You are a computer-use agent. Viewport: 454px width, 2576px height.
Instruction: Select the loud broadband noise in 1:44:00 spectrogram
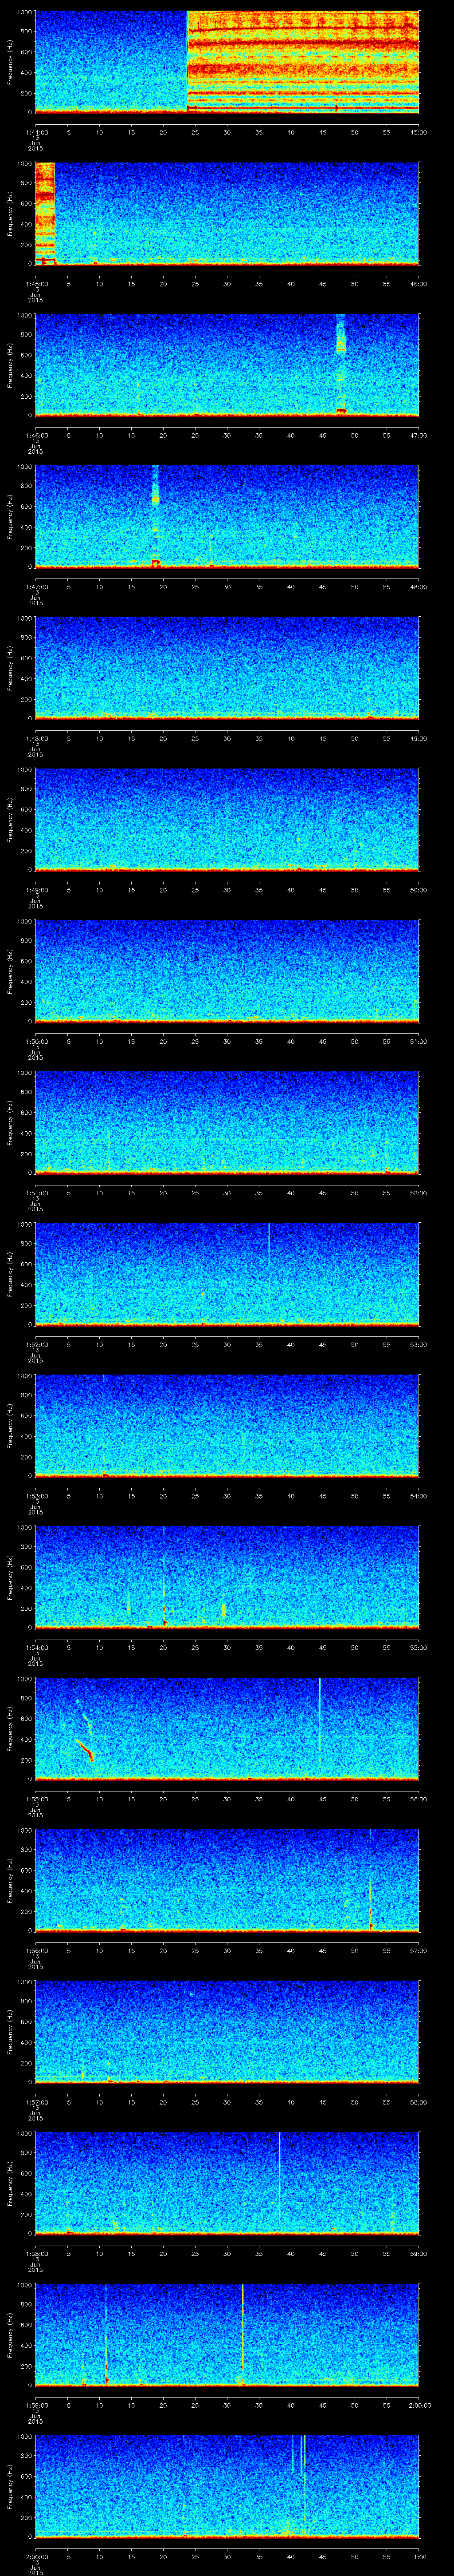click(x=302, y=62)
